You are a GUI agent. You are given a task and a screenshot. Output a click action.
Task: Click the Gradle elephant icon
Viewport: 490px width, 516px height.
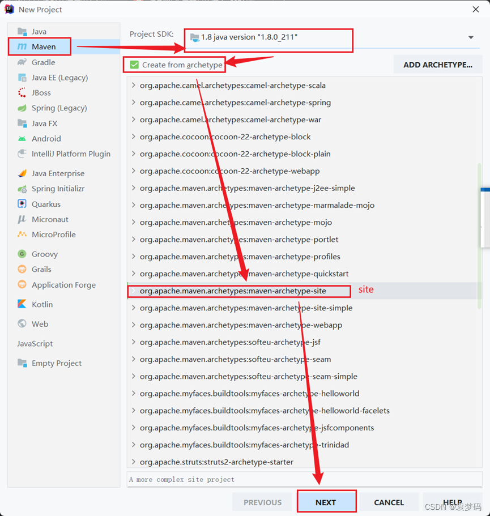pyautogui.click(x=22, y=62)
